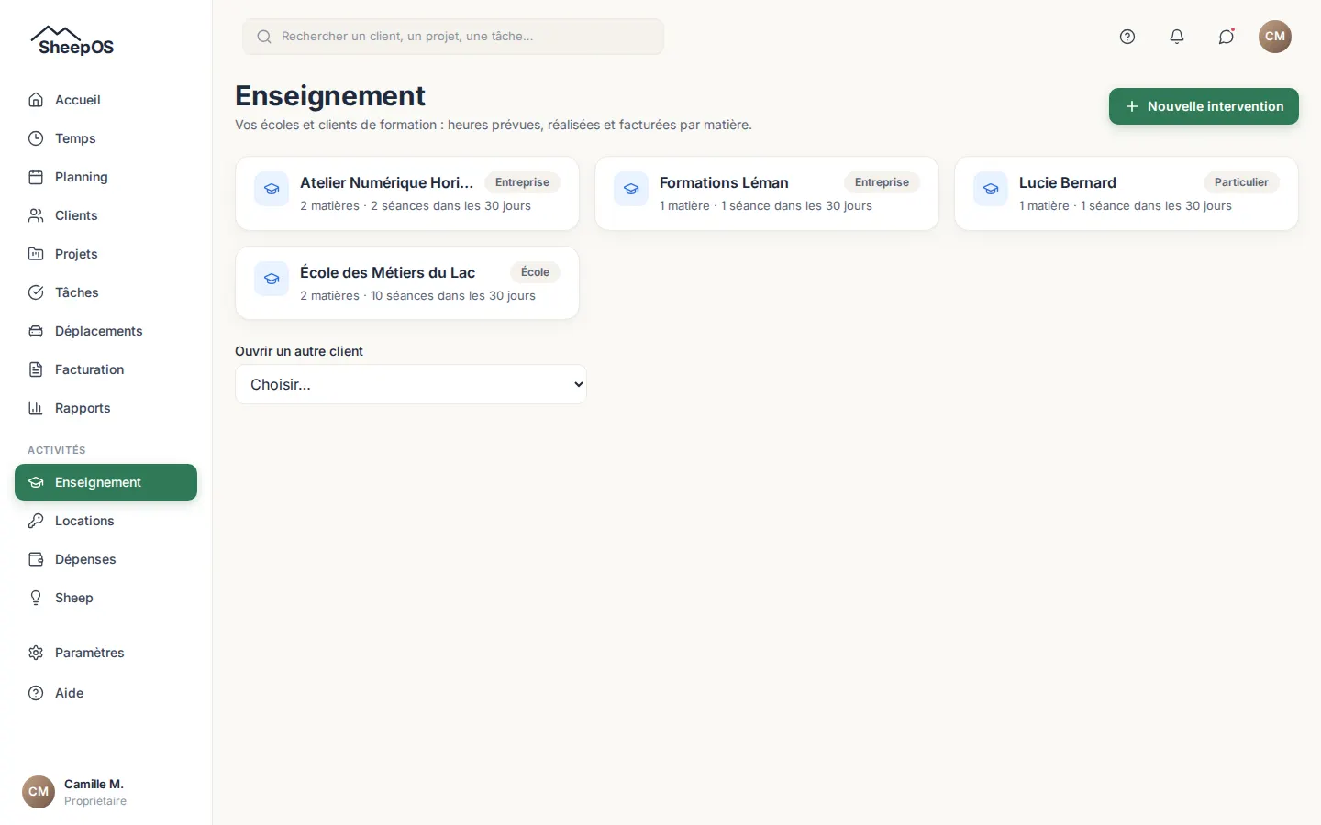Open the Aide sidebar entry
The width and height of the screenshot is (1321, 825).
[x=105, y=693]
